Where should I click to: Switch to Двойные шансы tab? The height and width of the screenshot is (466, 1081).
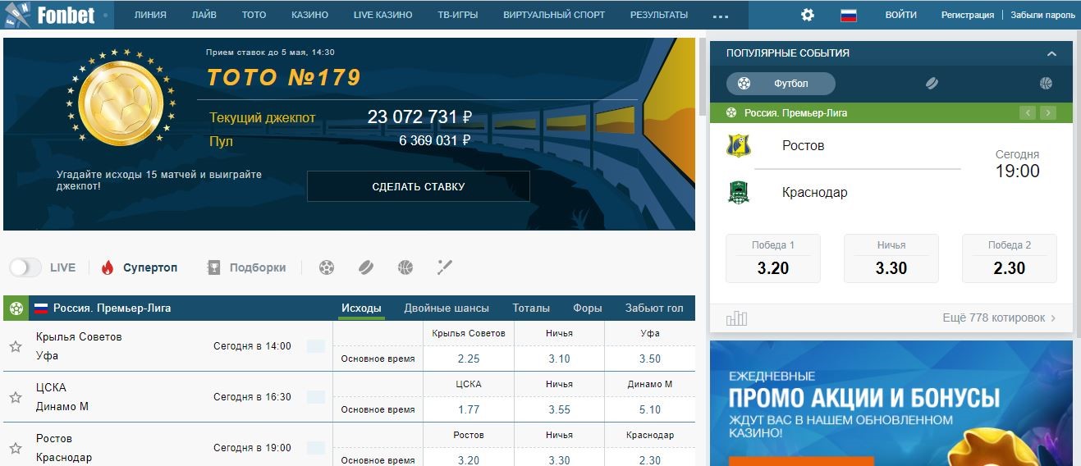click(447, 308)
